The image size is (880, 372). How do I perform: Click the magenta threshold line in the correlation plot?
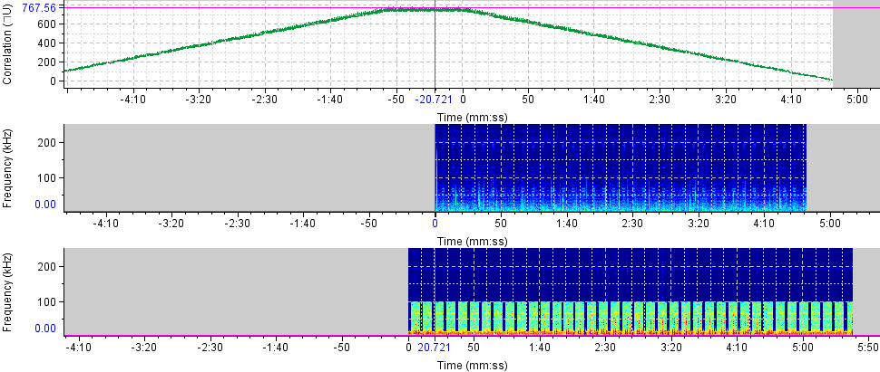point(227,7)
